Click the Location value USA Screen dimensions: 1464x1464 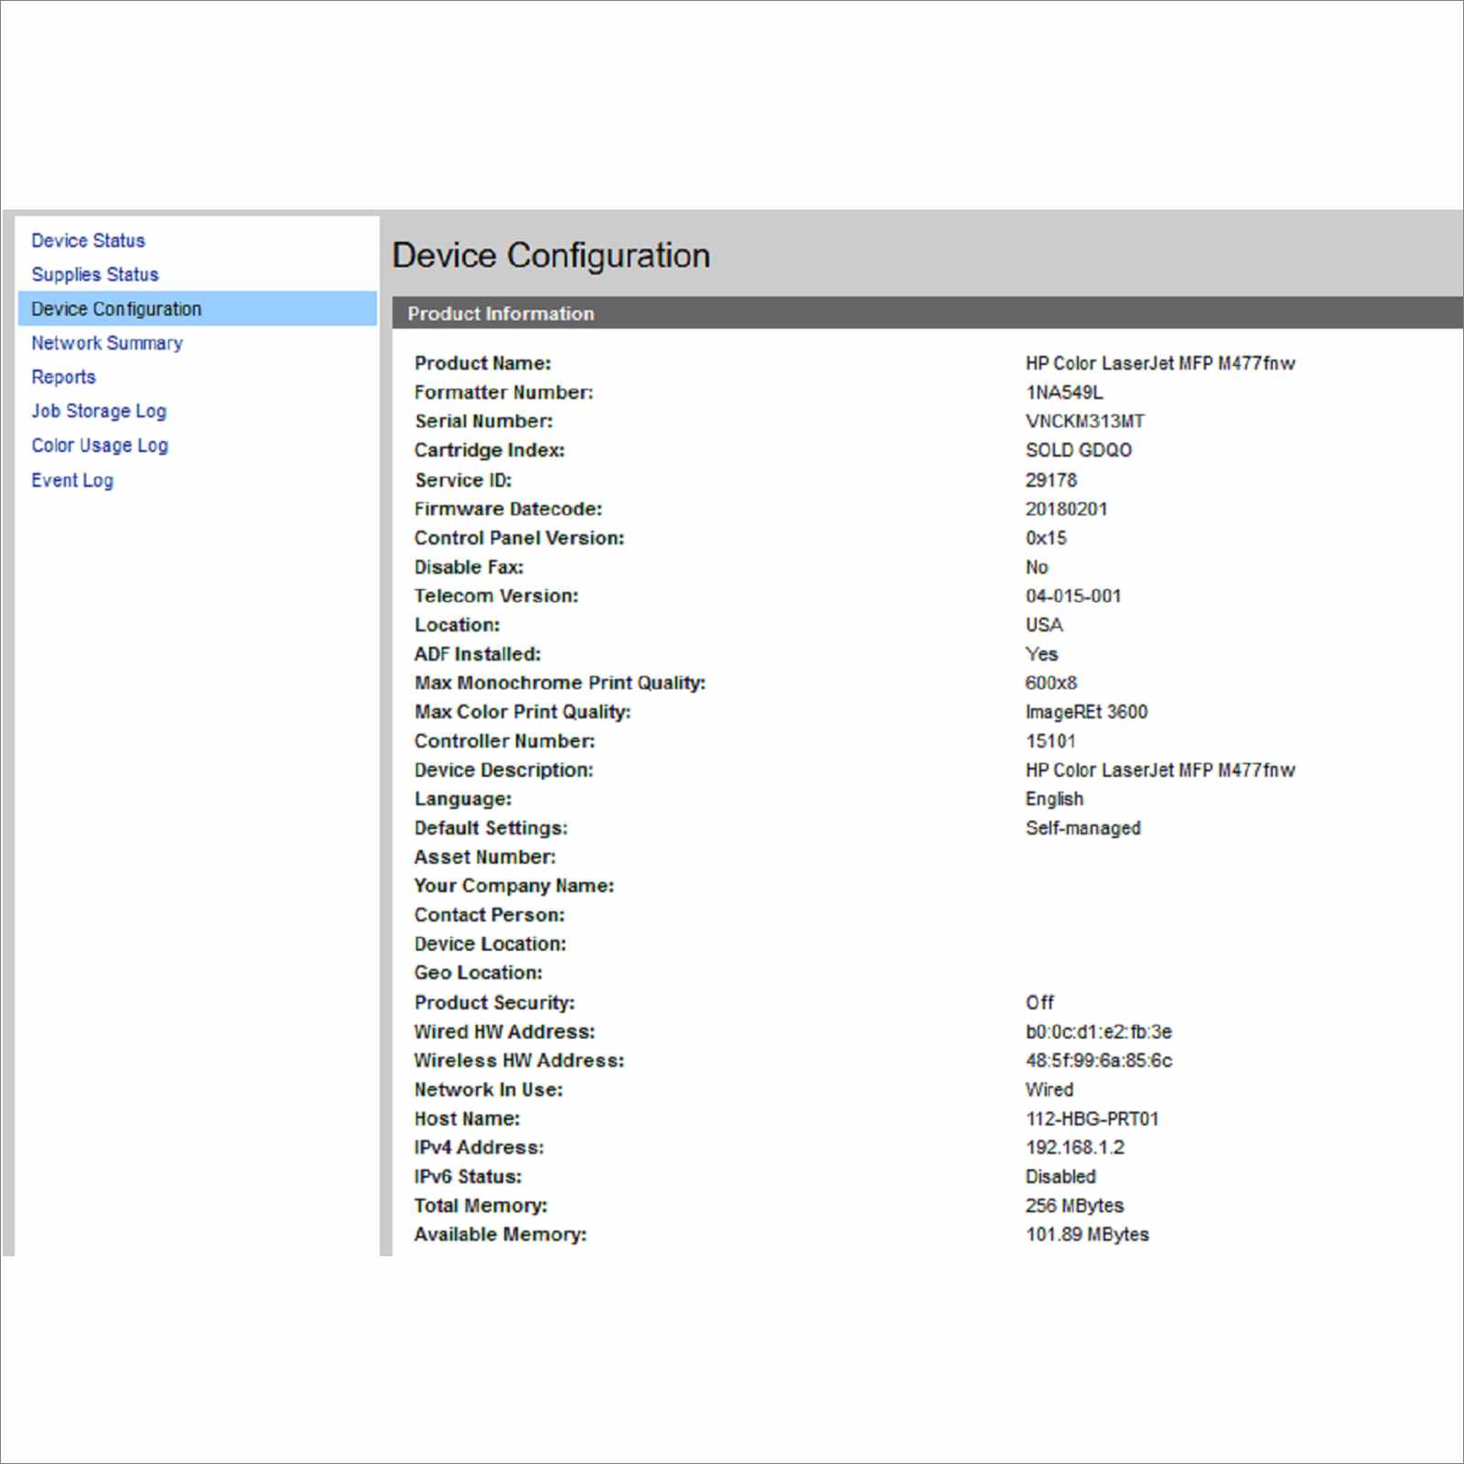[1044, 625]
